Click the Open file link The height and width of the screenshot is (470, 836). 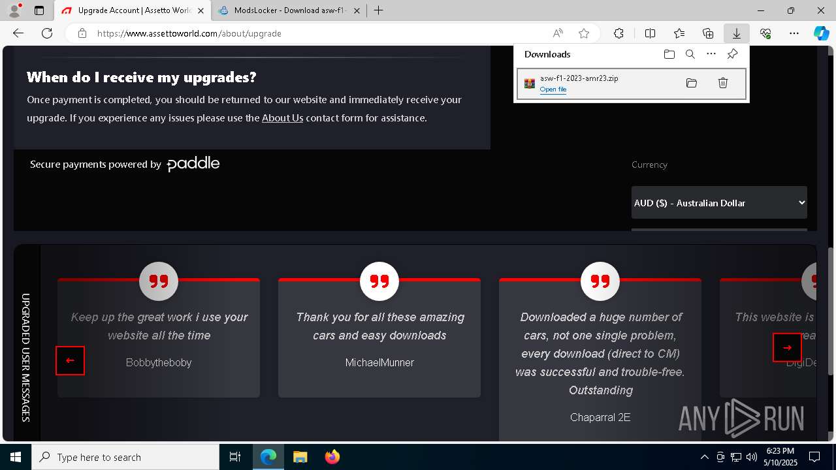[553, 89]
